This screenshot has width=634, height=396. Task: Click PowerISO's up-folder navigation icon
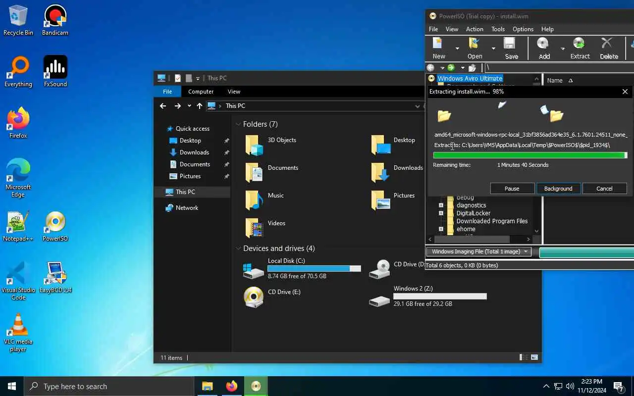click(x=472, y=68)
